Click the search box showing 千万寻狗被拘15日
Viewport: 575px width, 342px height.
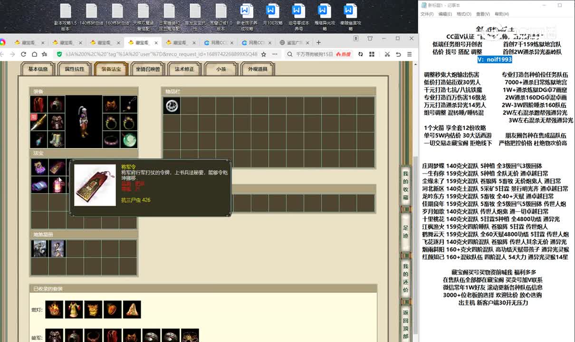click(315, 54)
